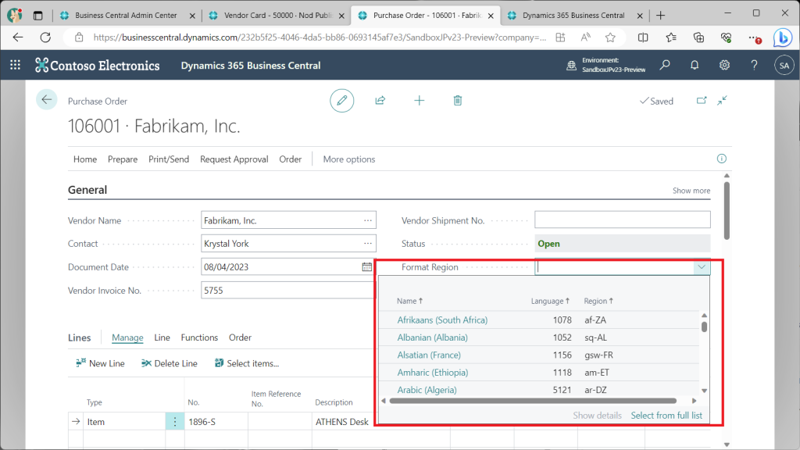Open a new browser tab
800x450 pixels.
[661, 16]
